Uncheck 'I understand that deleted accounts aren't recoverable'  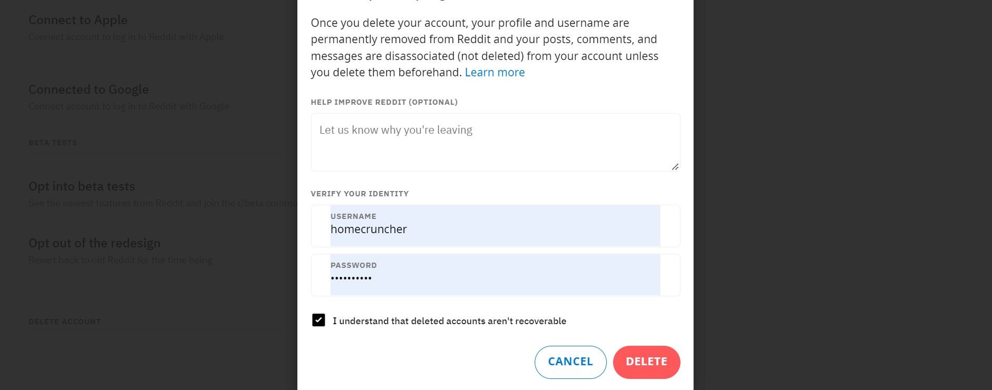(x=318, y=320)
